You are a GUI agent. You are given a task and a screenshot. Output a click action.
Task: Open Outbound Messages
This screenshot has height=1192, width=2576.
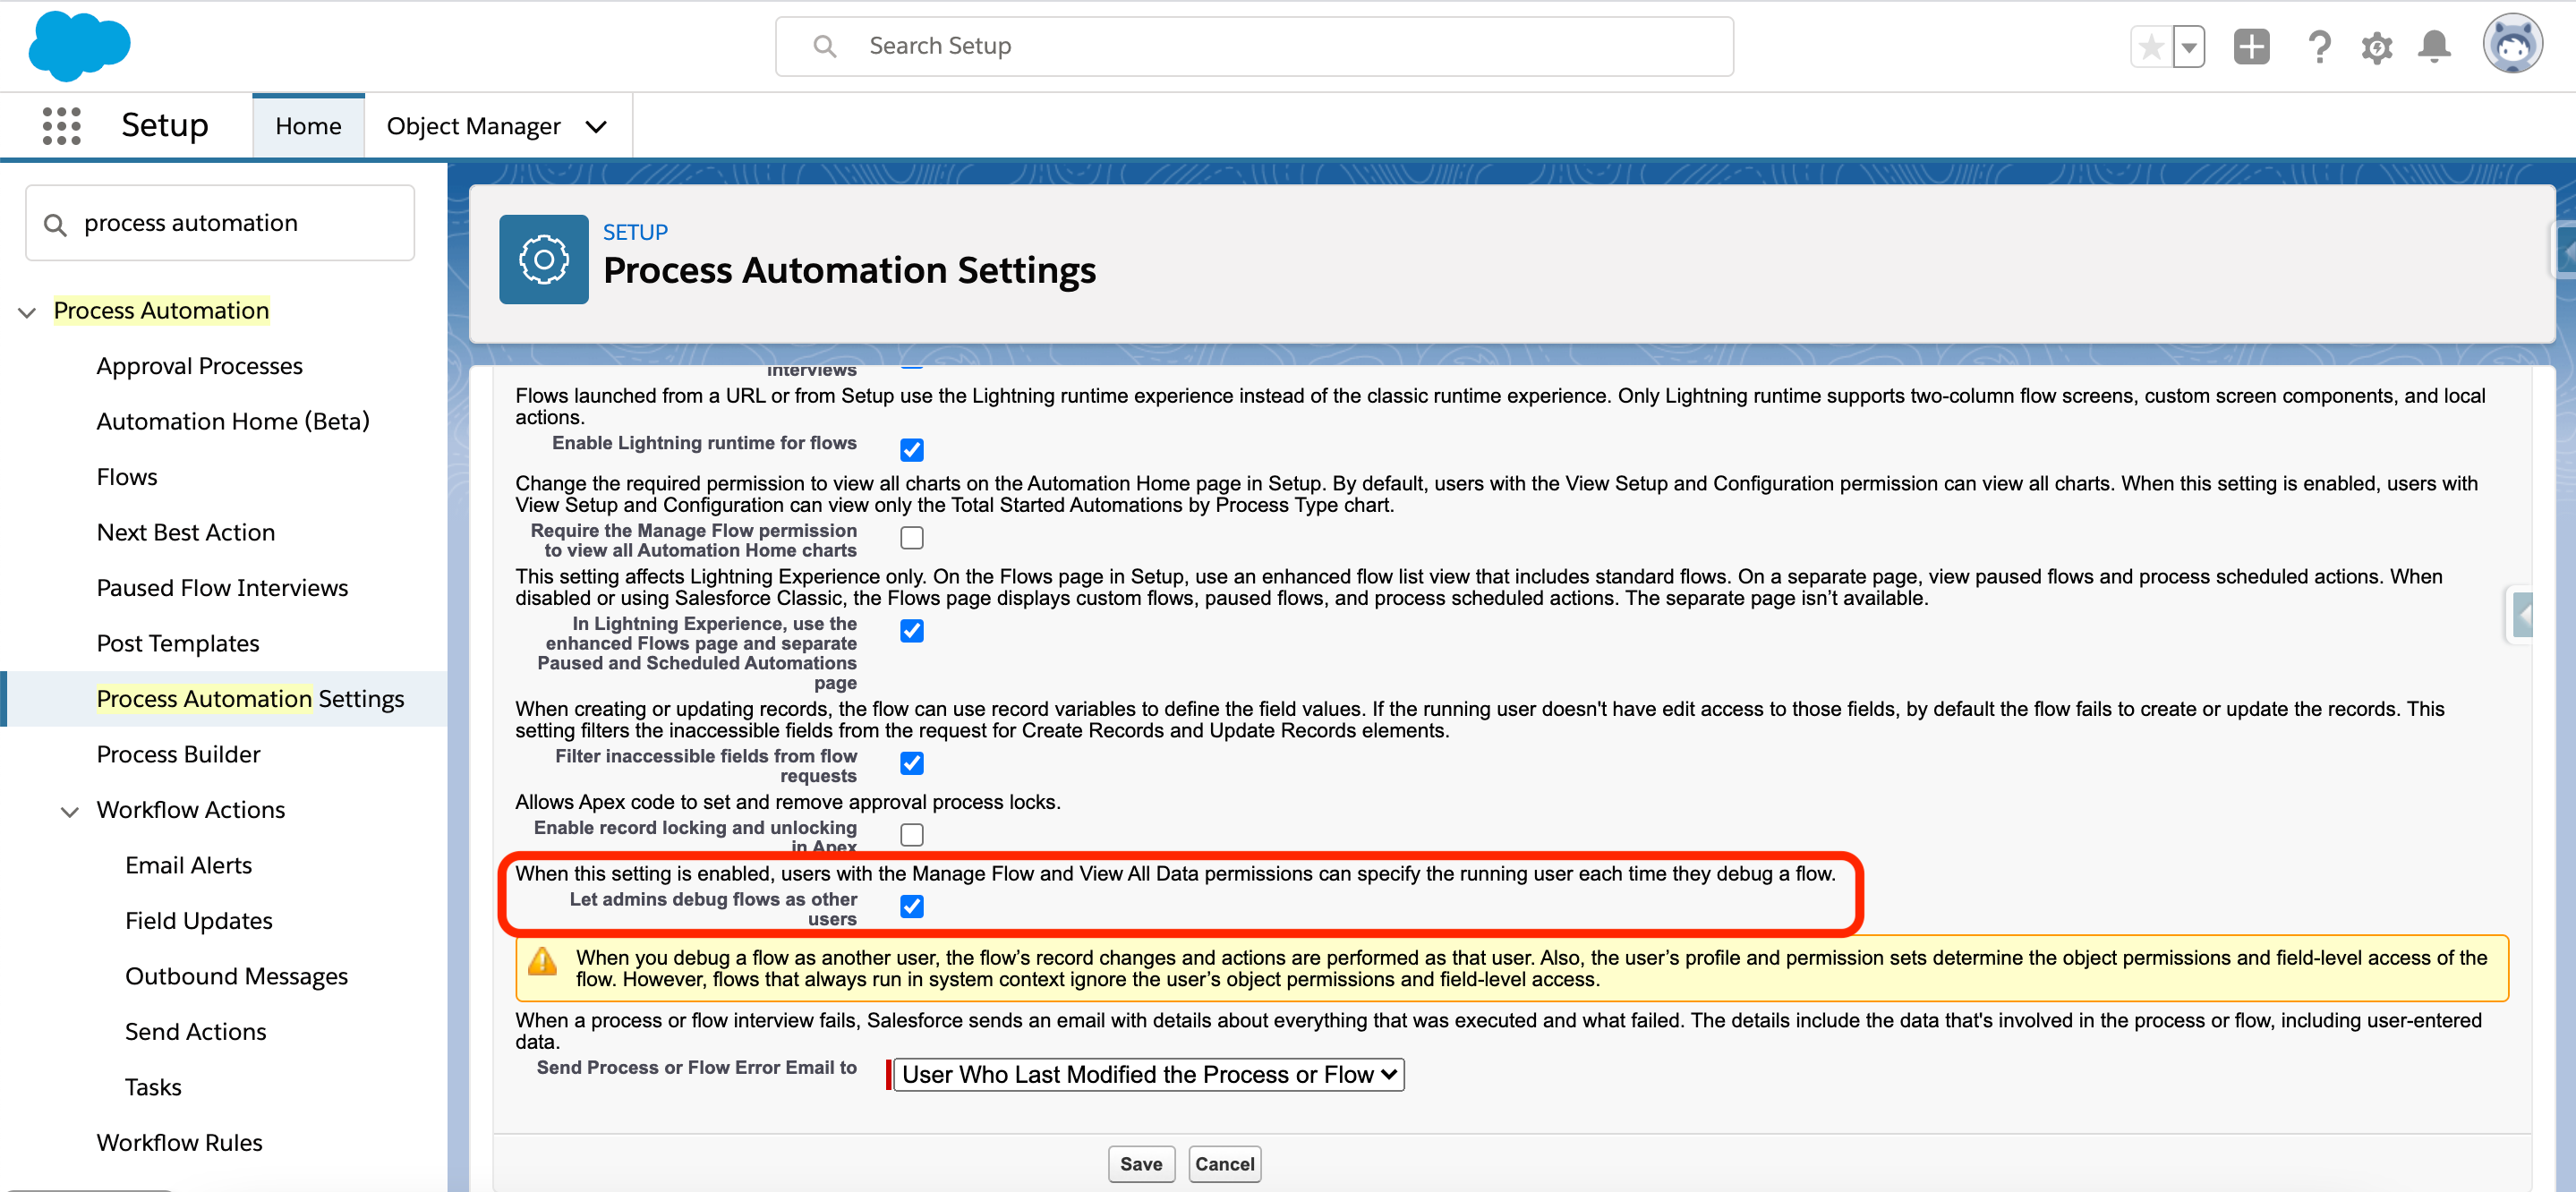point(236,976)
